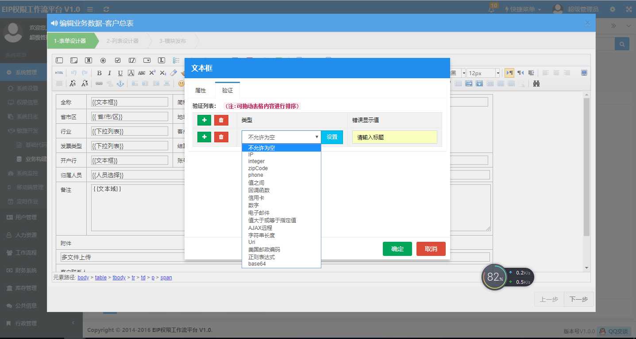
Task: Toggle the editor fullscreen monitor icon
Action: 584,72
